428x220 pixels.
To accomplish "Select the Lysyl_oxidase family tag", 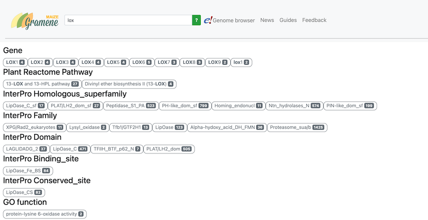I will tap(88, 127).
